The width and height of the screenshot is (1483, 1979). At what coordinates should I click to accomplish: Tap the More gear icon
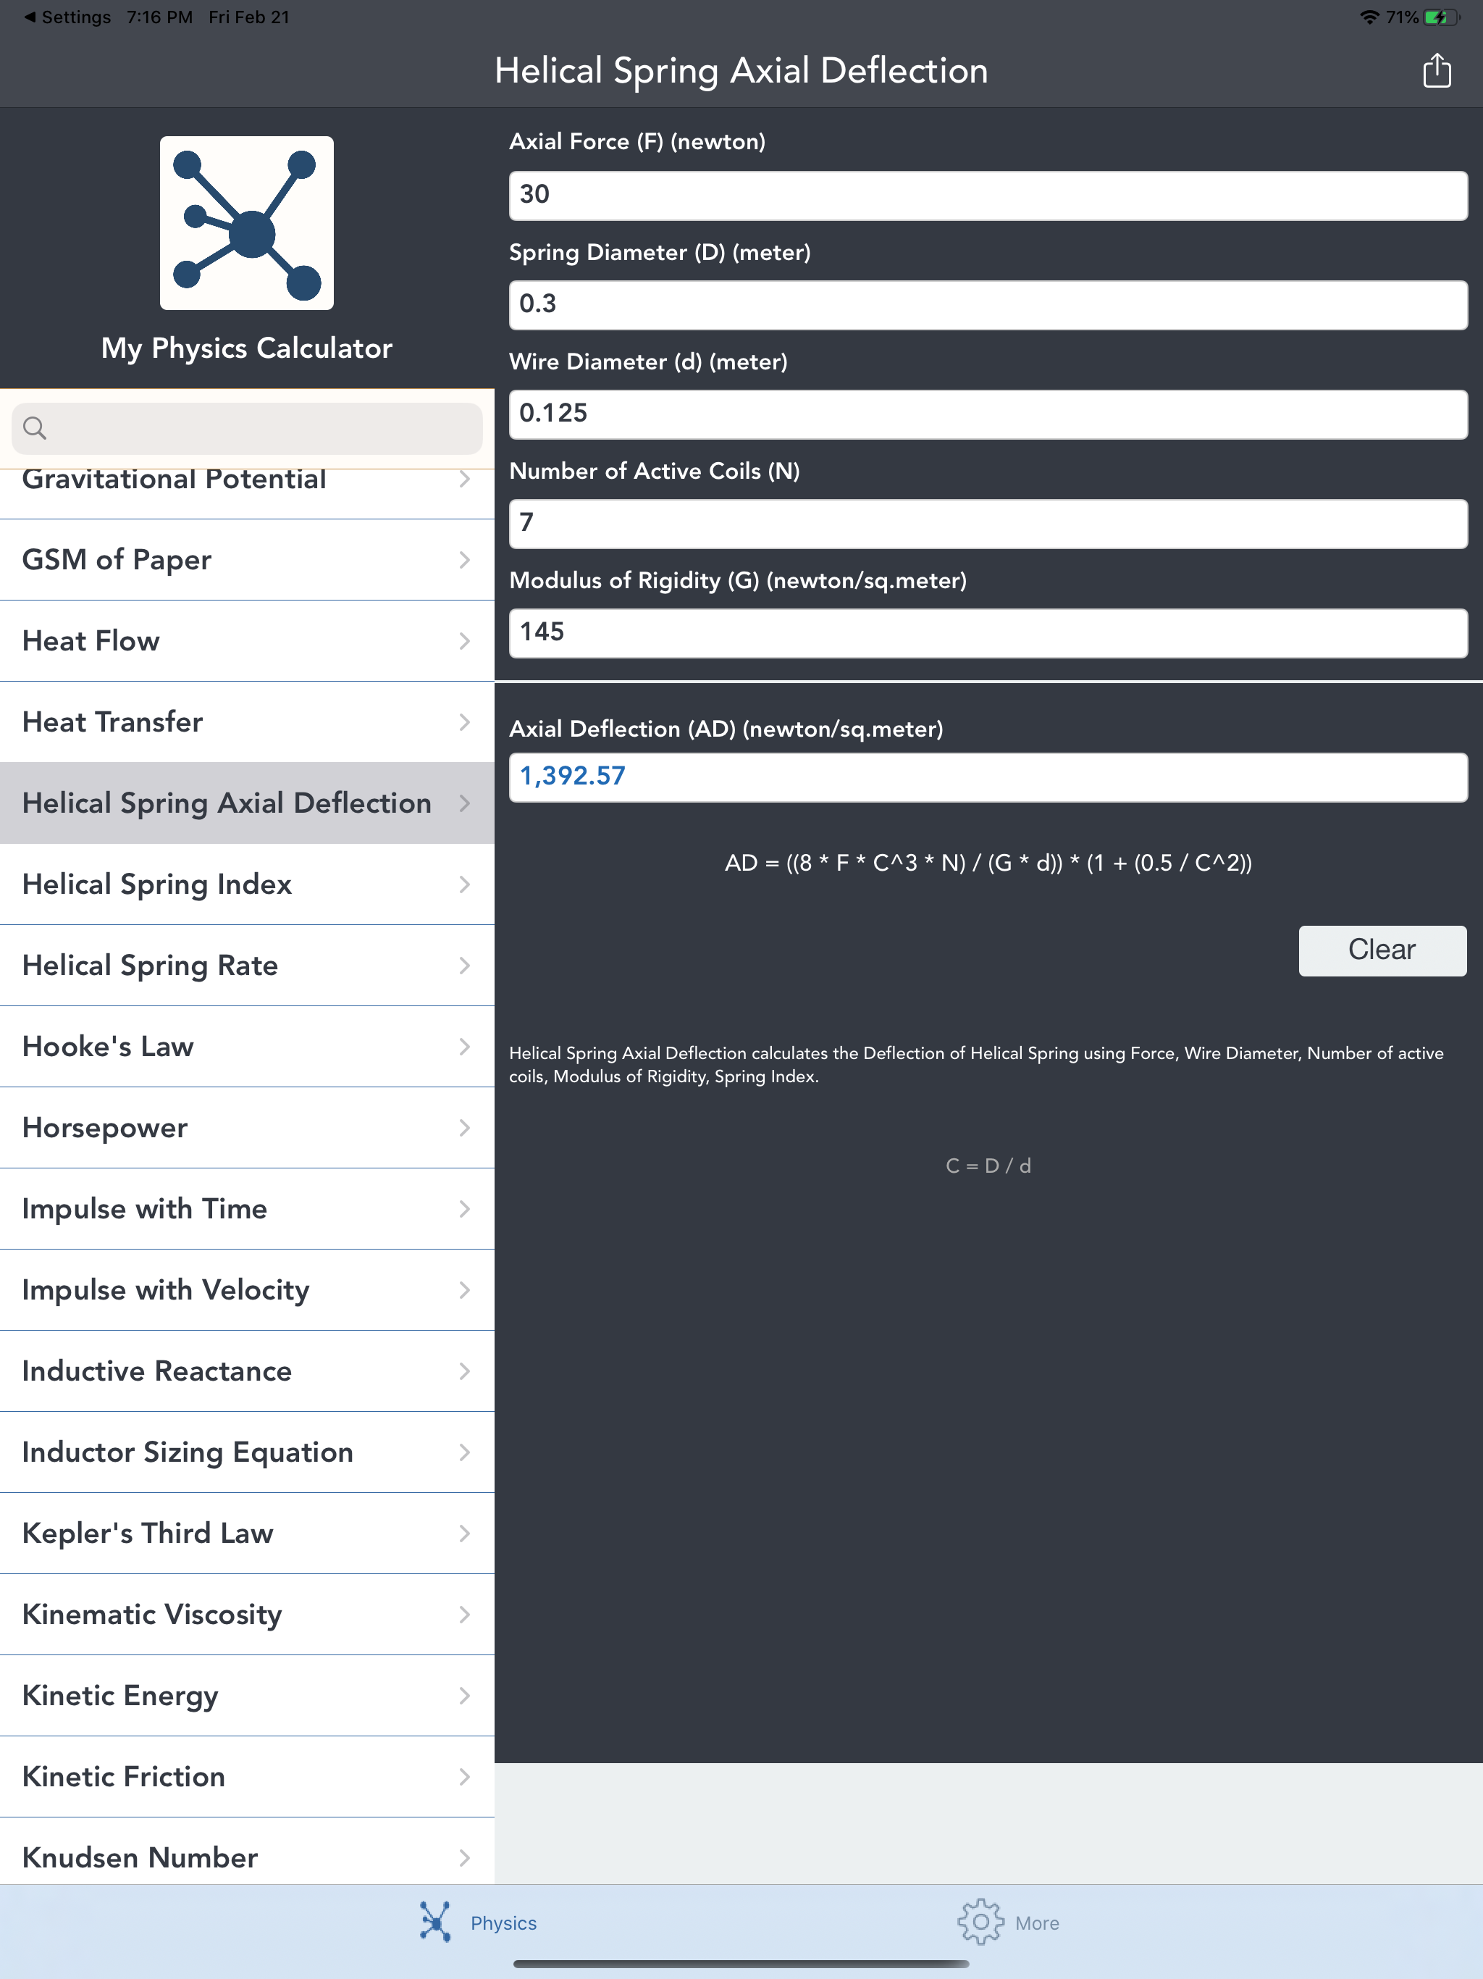[x=980, y=1922]
